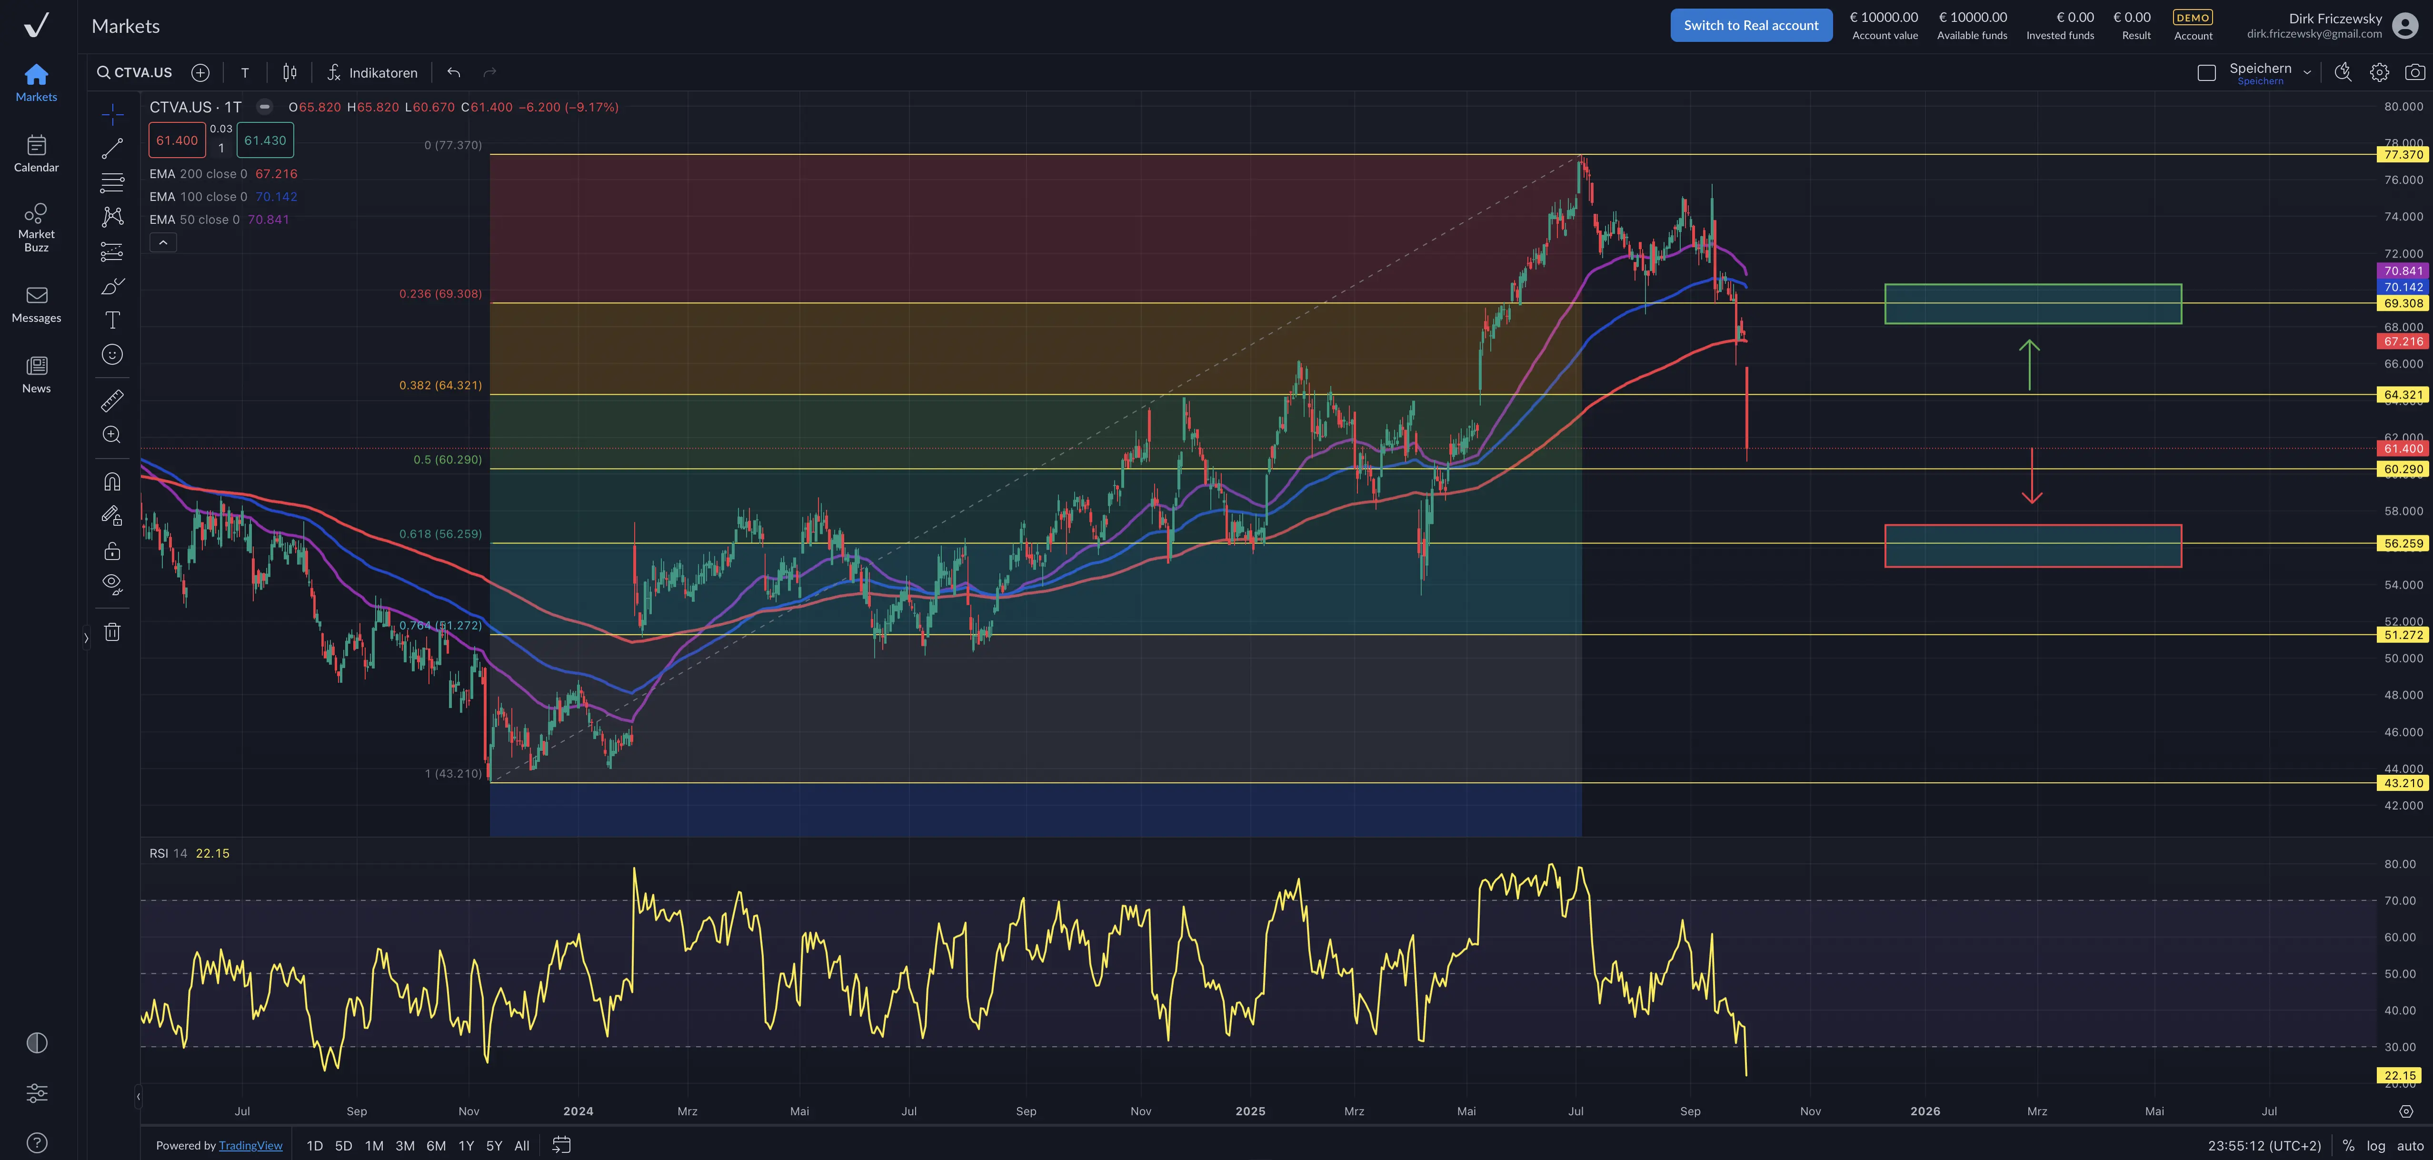Open candlestick chart type dropdown

click(x=290, y=73)
